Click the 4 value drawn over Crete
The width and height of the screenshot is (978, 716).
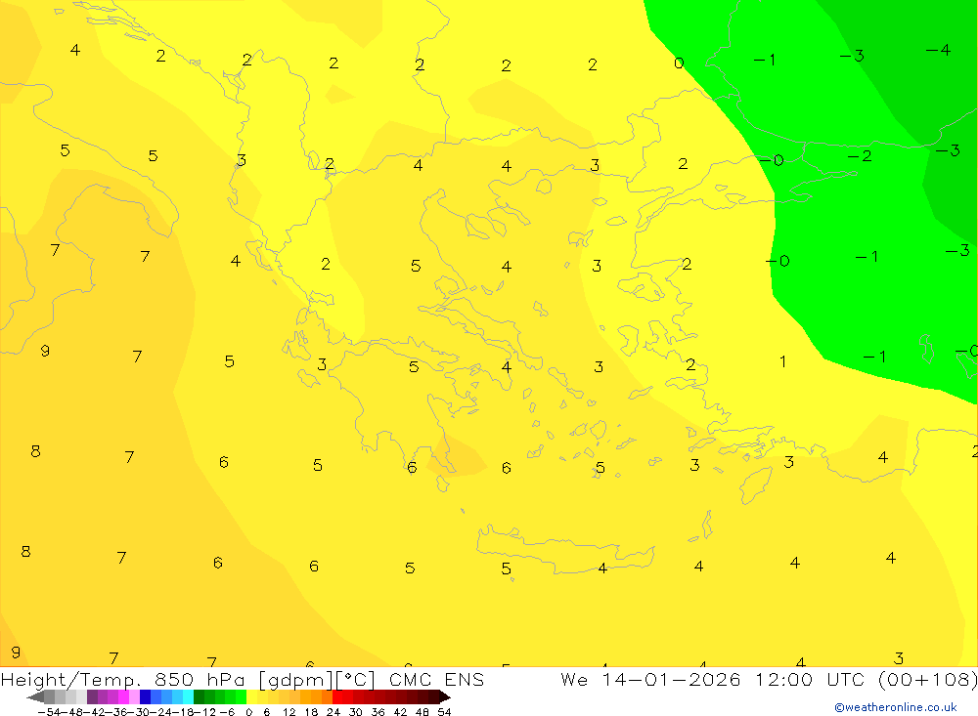pyautogui.click(x=601, y=569)
